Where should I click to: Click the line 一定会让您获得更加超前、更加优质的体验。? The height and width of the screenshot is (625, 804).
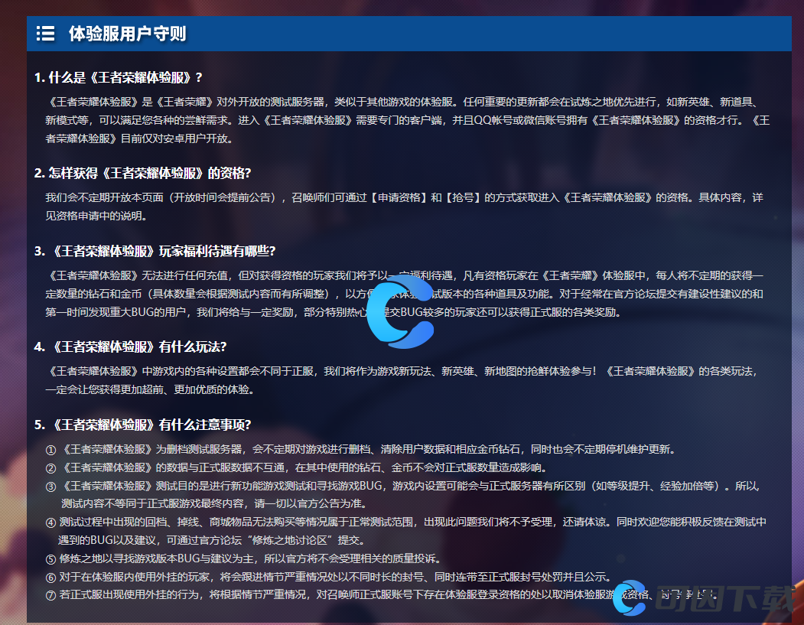150,389
